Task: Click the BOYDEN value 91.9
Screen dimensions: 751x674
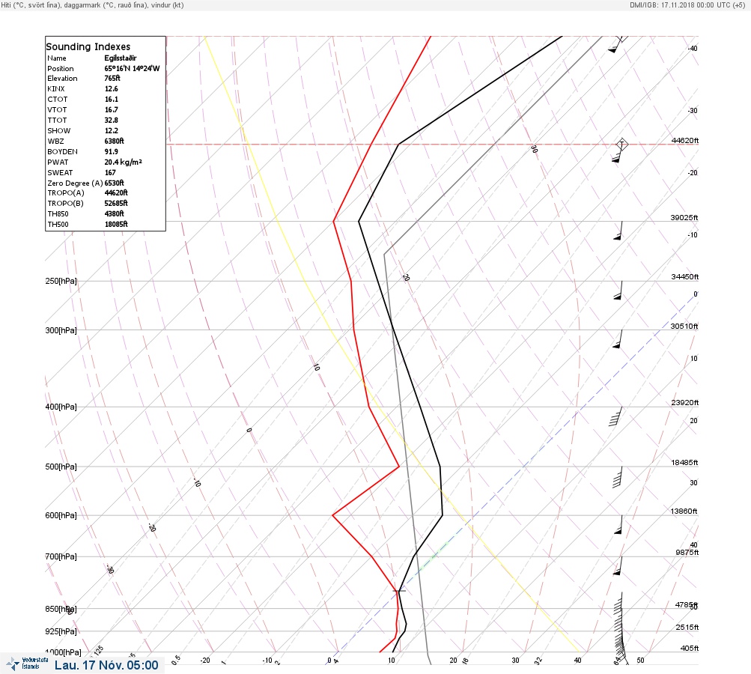Action: point(111,151)
